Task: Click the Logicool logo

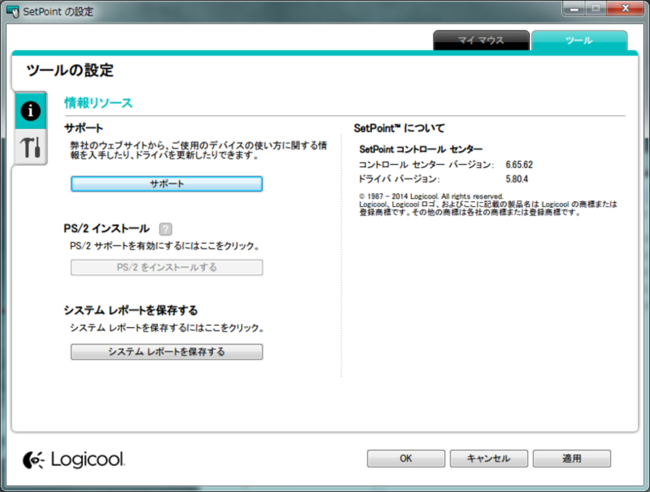Action: click(74, 459)
